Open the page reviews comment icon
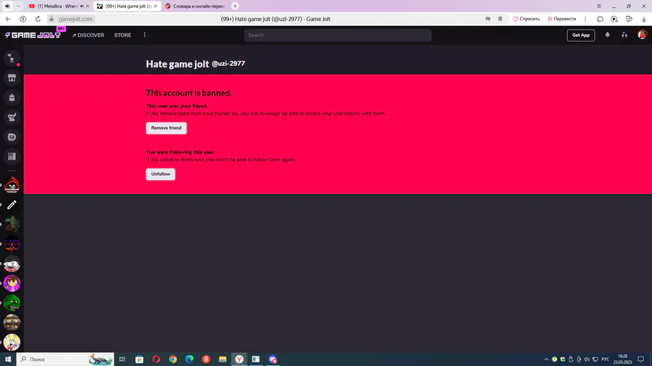Viewport: 652px width, 366px height. (x=488, y=19)
